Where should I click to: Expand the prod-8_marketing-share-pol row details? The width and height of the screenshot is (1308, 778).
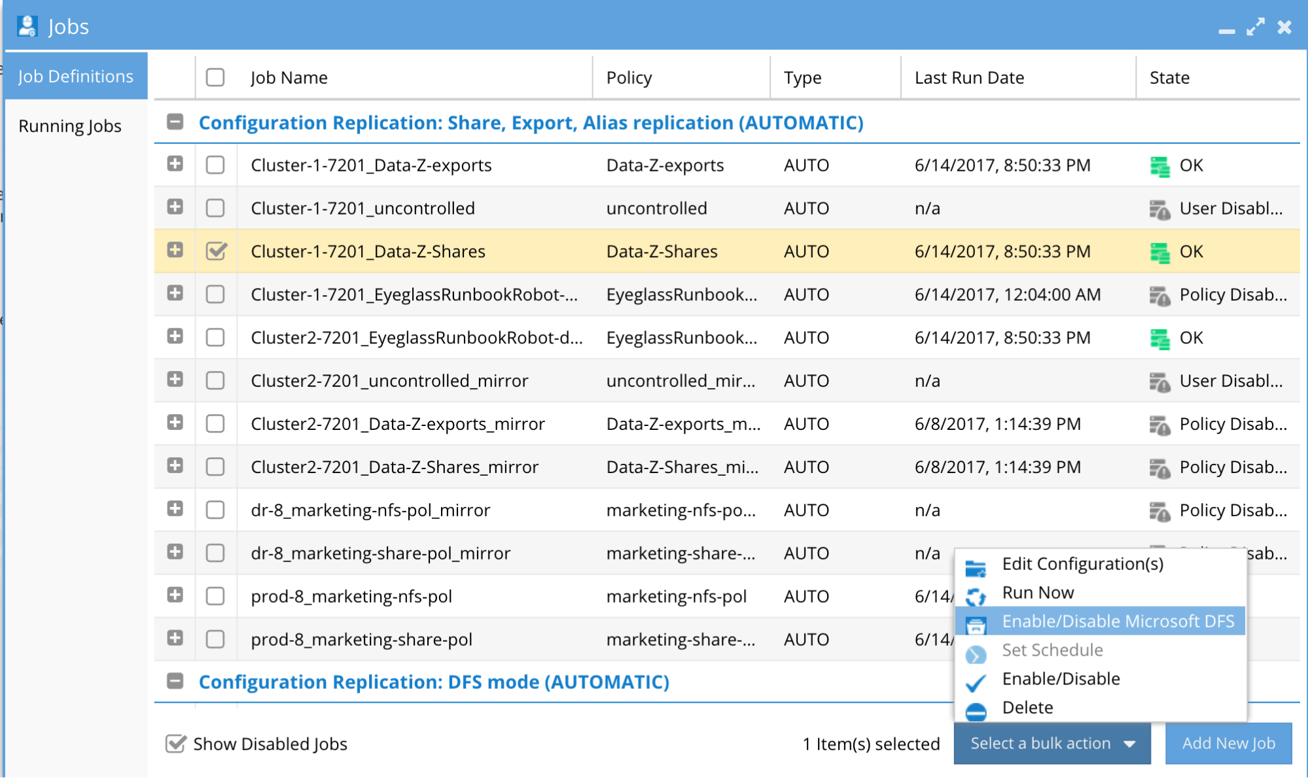[x=175, y=638]
